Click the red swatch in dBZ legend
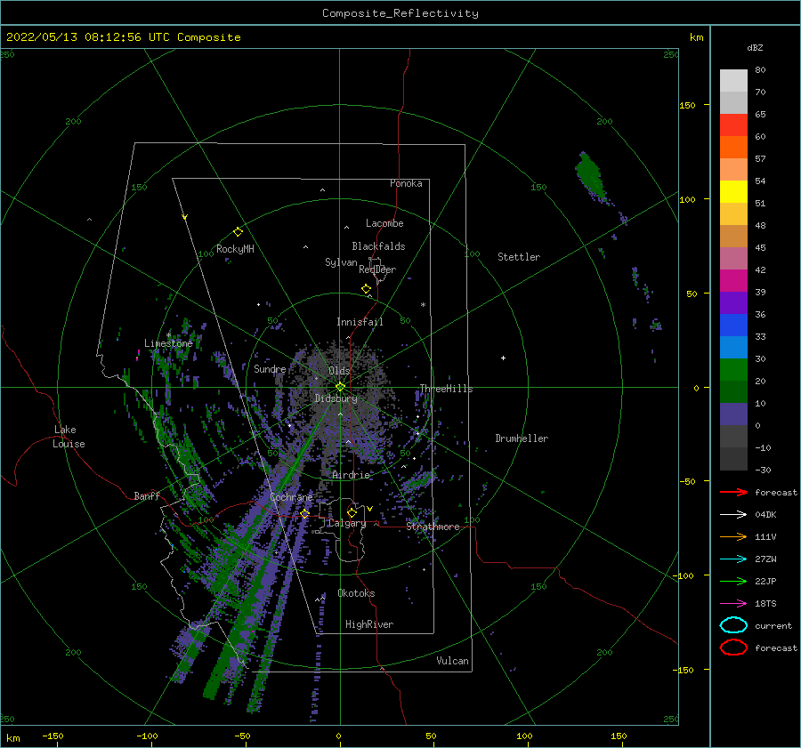The height and width of the screenshot is (748, 801). (x=733, y=125)
